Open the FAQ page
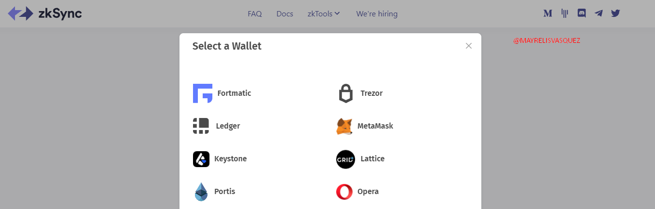 pos(254,14)
